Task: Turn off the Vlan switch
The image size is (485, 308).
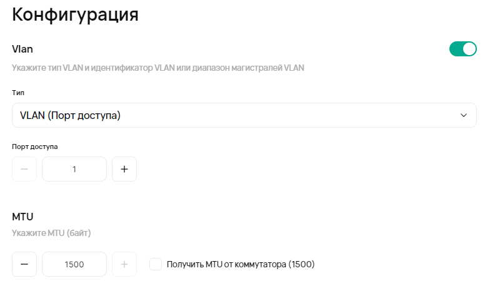Action: pyautogui.click(x=462, y=49)
